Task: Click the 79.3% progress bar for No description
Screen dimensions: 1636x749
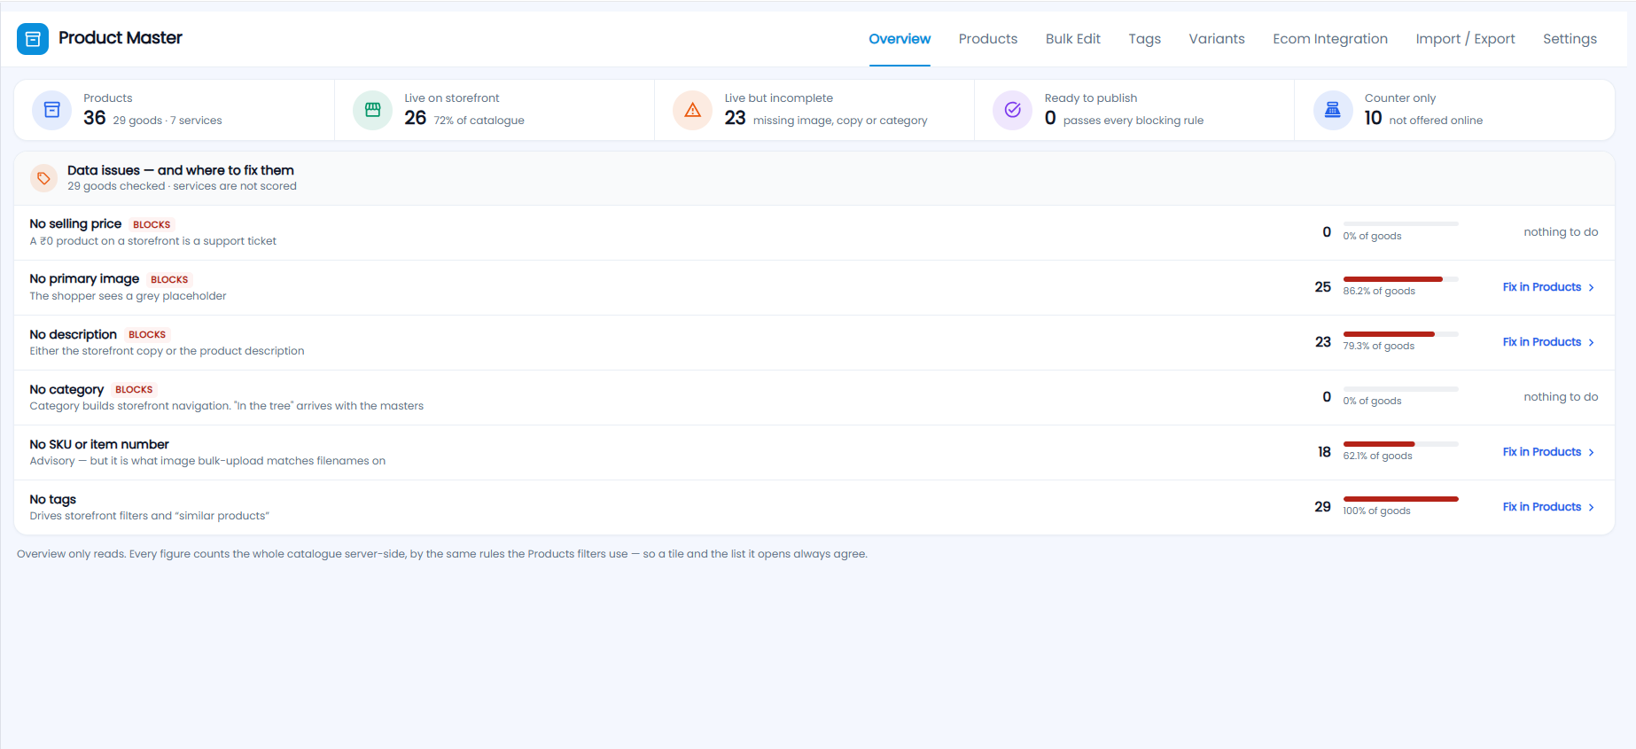Action: 1400,334
